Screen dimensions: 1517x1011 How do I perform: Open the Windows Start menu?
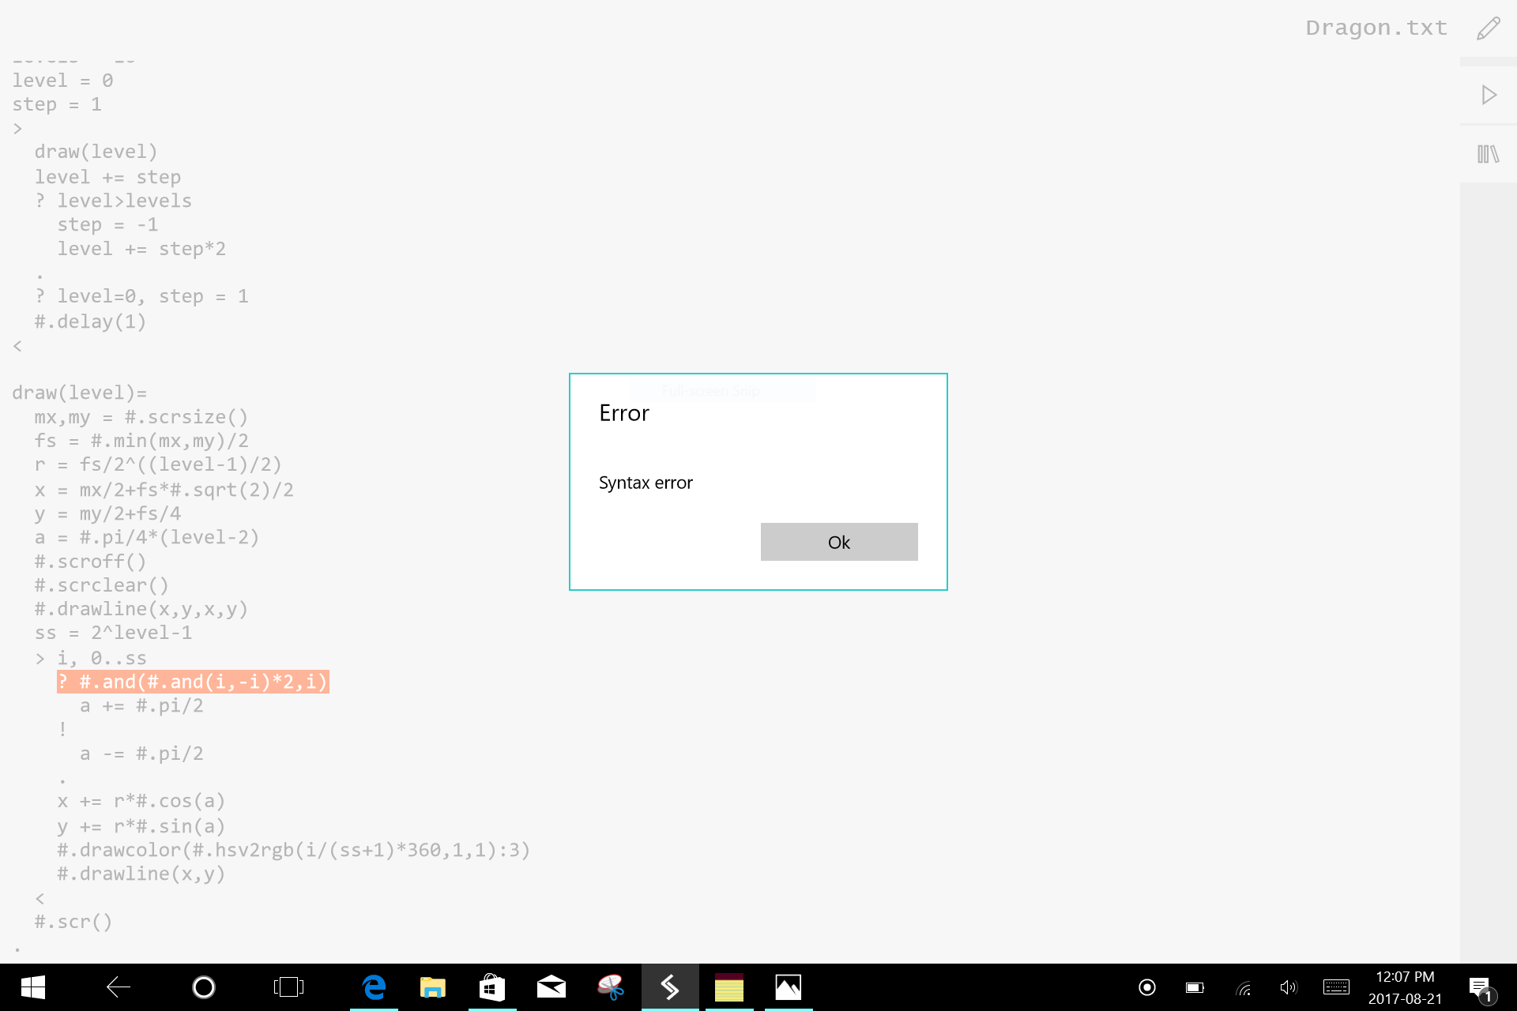point(32,987)
